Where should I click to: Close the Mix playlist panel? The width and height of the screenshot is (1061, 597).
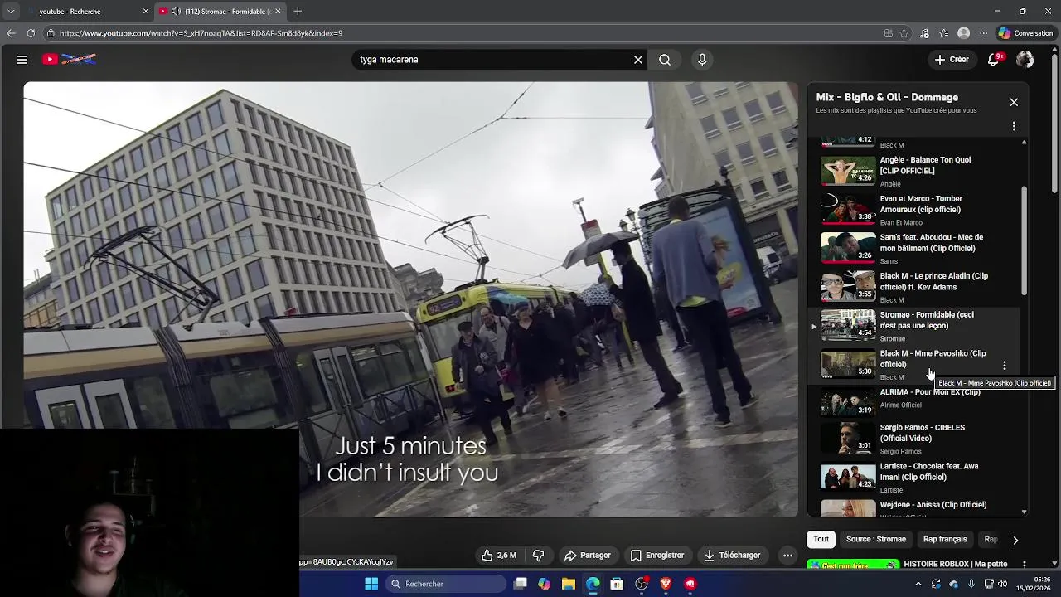pos(1014,102)
